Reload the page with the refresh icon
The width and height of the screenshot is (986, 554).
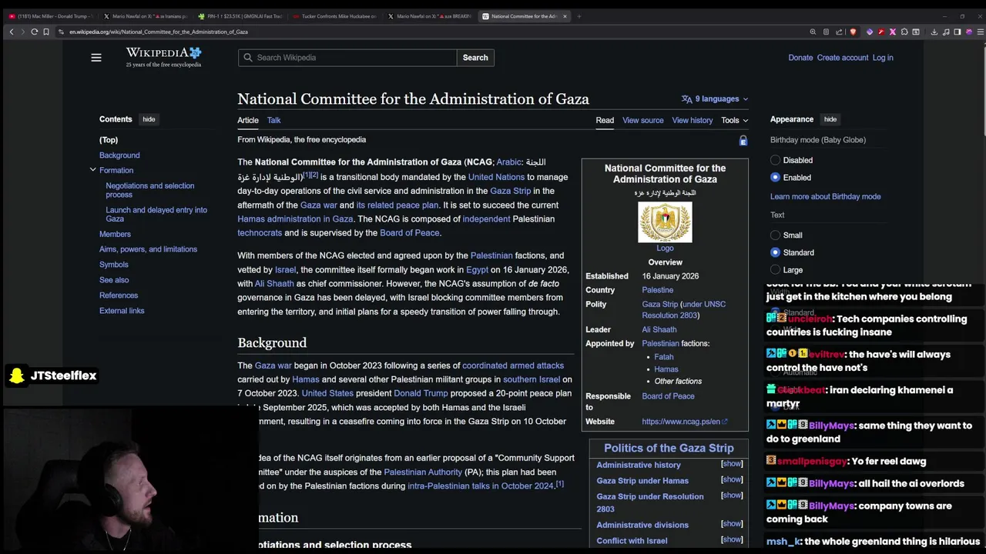click(35, 32)
